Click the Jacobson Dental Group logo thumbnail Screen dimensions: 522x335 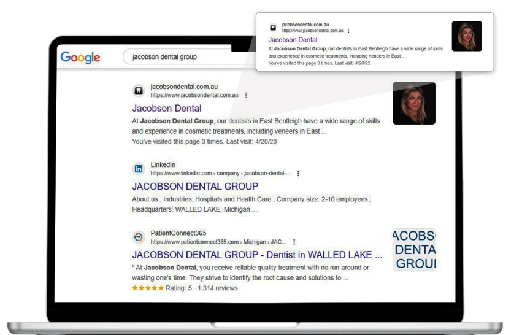click(x=414, y=250)
